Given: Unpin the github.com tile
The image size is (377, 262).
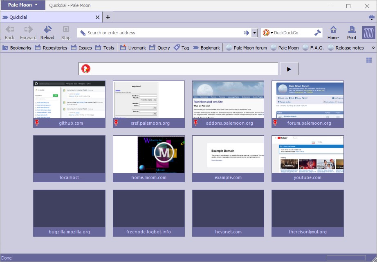Looking at the screenshot, I should pyautogui.click(x=37, y=123).
